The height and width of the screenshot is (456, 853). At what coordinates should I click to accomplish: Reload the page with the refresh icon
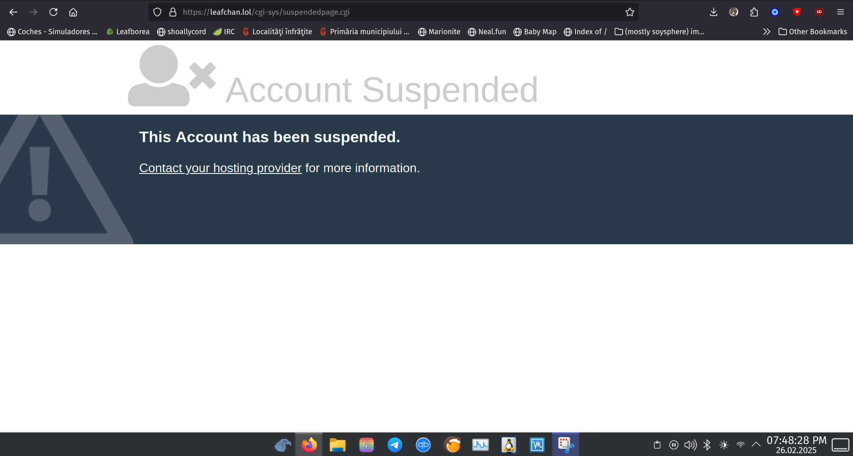(53, 12)
